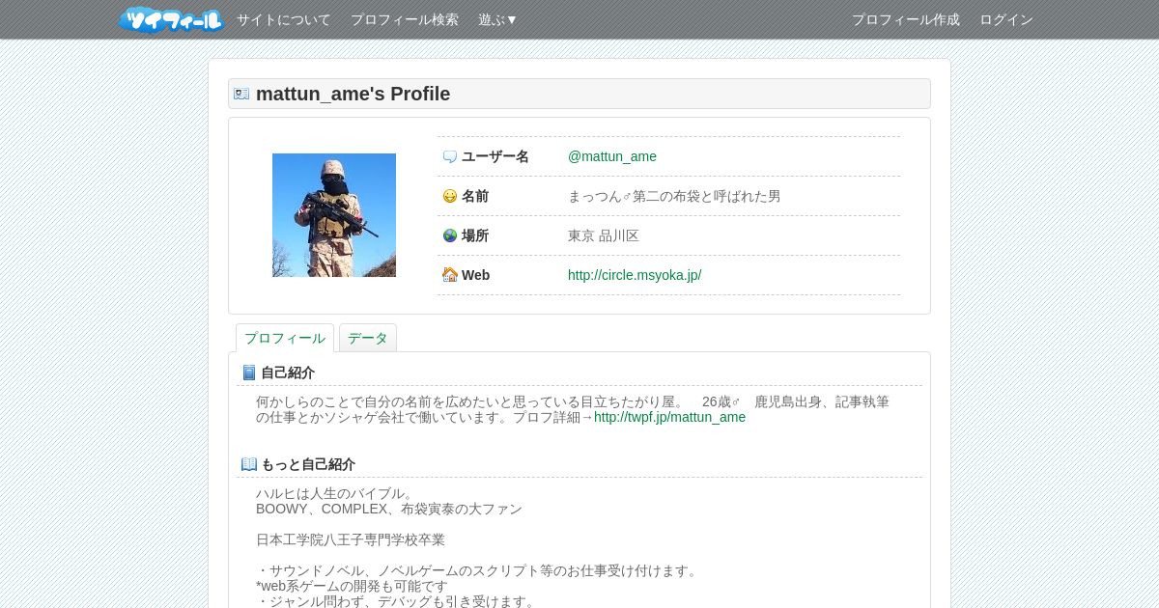Select the プロフィール tab

click(x=285, y=338)
